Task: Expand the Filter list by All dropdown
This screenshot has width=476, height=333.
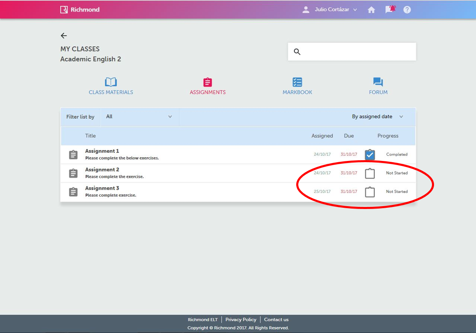Action: pyautogui.click(x=139, y=117)
